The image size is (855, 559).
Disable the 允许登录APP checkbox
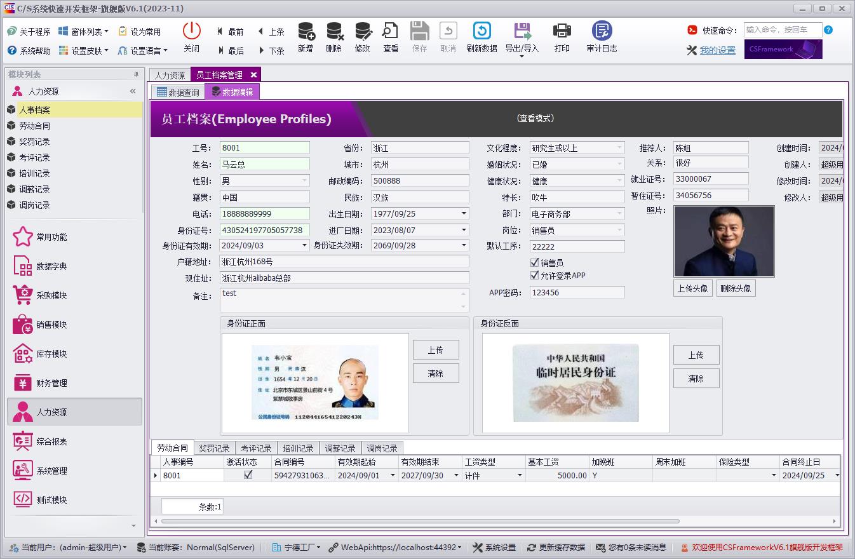(535, 274)
